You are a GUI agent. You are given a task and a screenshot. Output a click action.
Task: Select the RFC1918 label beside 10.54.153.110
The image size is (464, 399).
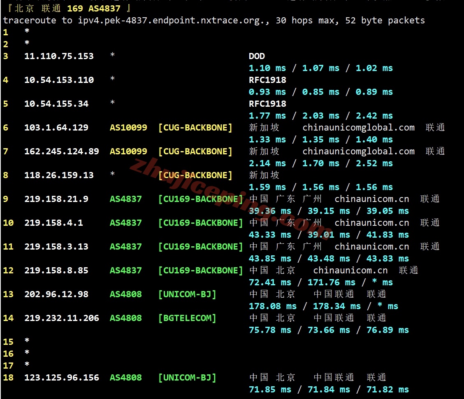point(267,80)
